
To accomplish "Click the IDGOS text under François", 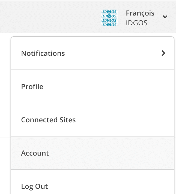I will point(137,23).
